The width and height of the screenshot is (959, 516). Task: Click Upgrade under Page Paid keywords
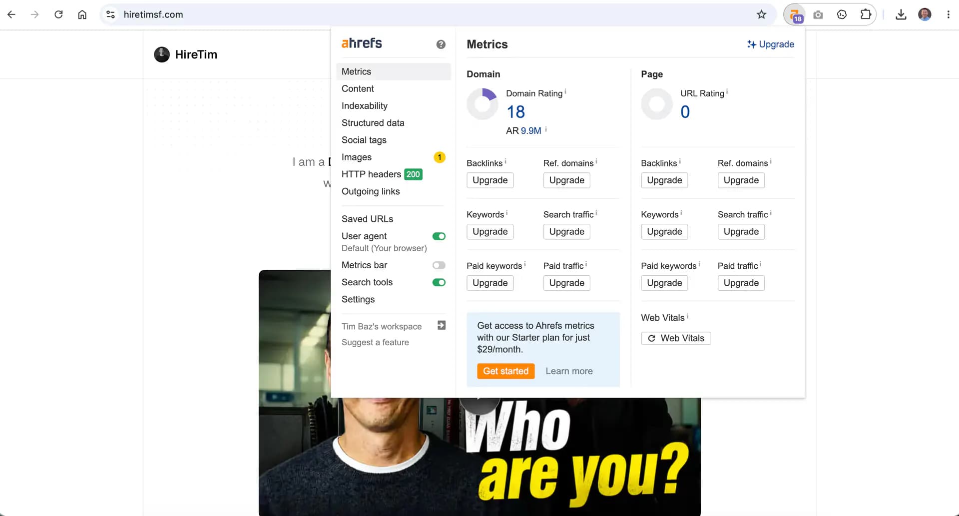[x=664, y=283]
